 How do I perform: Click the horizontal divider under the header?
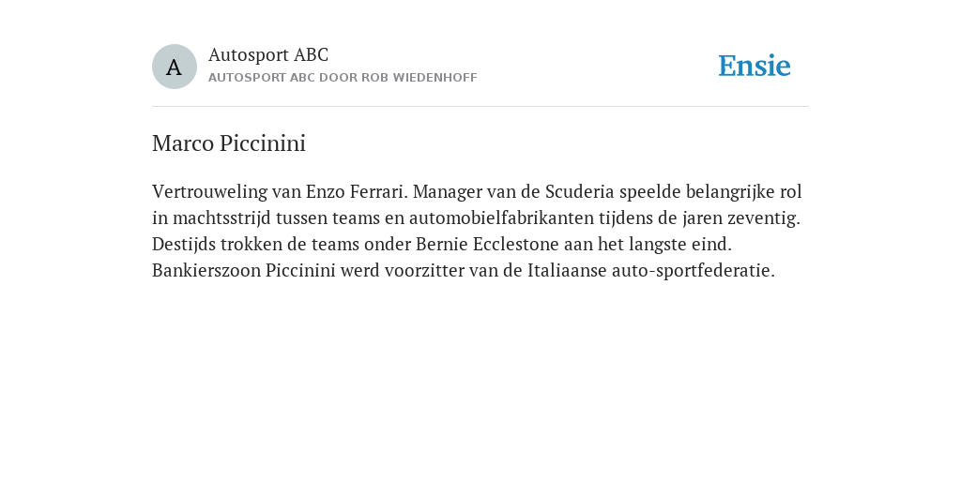tap(480, 107)
